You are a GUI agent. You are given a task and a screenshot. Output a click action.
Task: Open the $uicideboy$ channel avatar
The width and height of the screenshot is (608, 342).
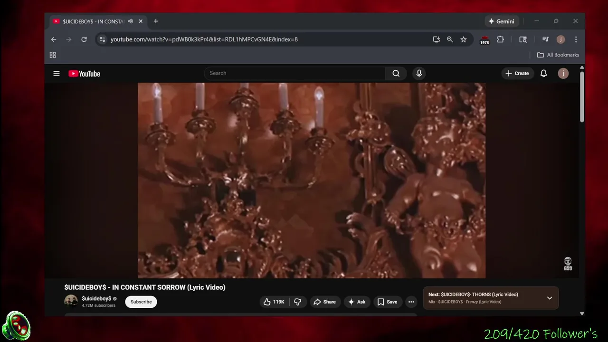click(71, 302)
